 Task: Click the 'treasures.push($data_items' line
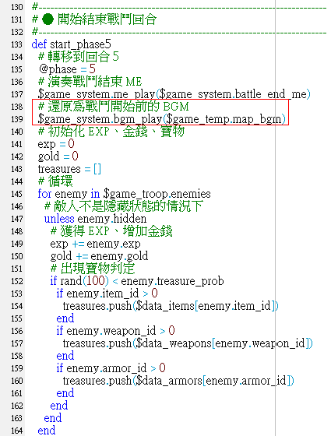tap(171, 306)
